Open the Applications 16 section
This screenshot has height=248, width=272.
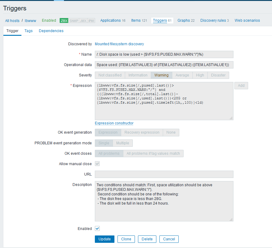[113, 20]
